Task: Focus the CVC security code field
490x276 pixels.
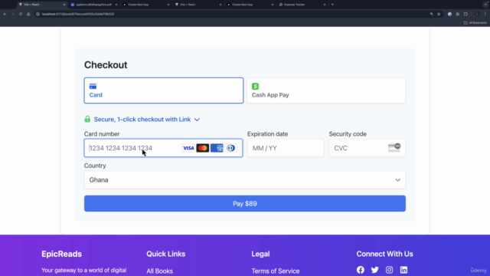Action: coord(367,148)
